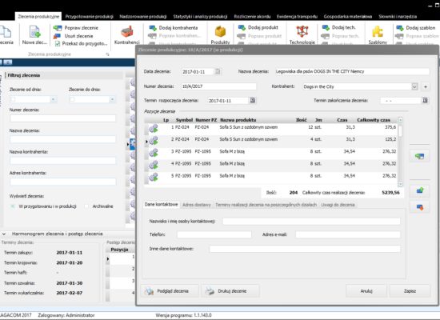Screen dimensions: 440x320
Task: Click the Numer zlecenia field in dialog
Action: click(218, 86)
